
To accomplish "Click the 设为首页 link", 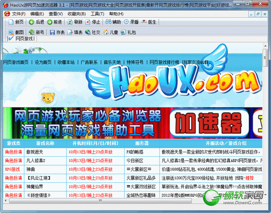I will coord(43,62).
